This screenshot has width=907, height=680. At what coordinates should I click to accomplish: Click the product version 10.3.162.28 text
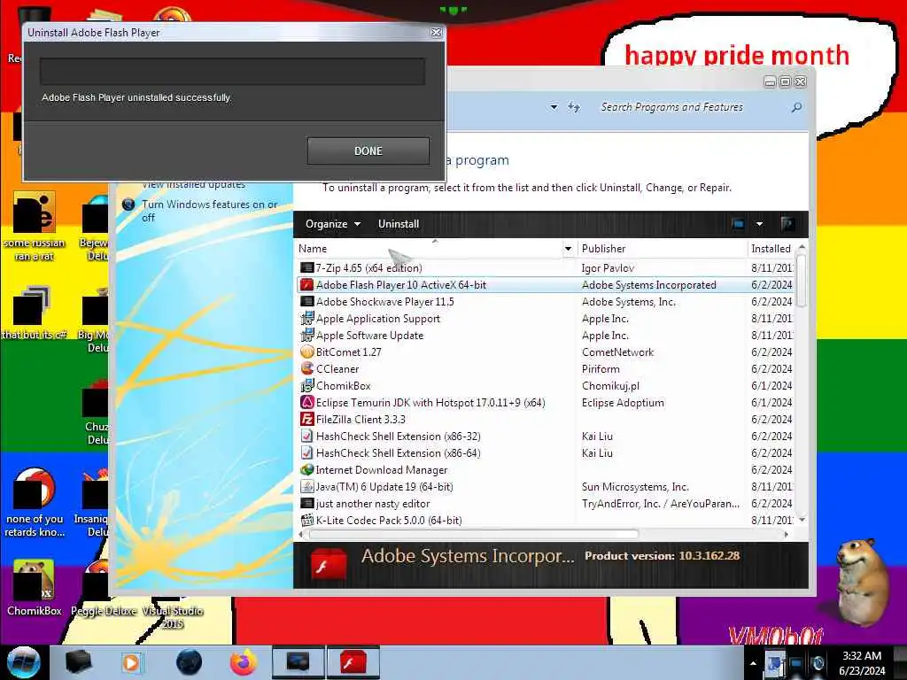(709, 556)
